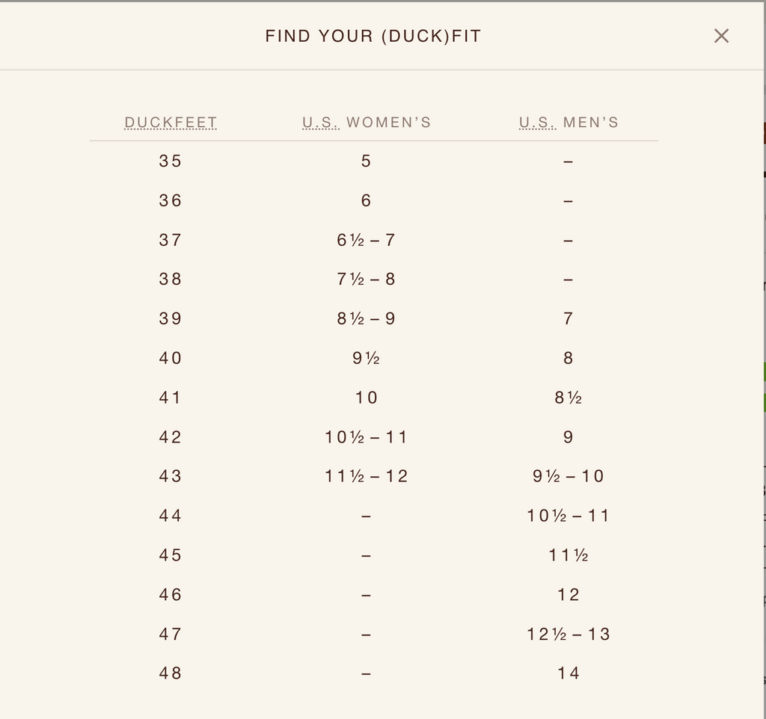Select men's size 10½ – 11 cell

pyautogui.click(x=568, y=516)
